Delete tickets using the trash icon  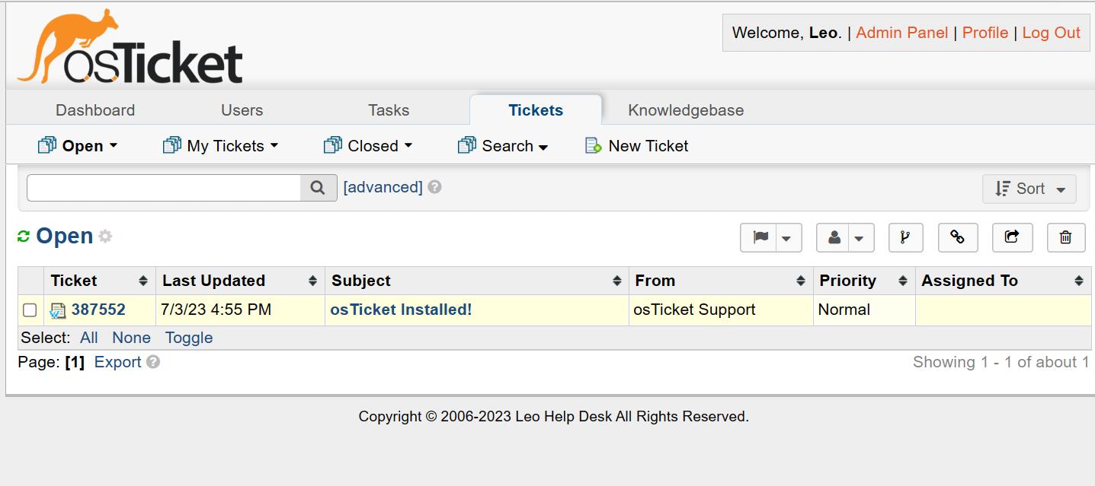coord(1065,237)
